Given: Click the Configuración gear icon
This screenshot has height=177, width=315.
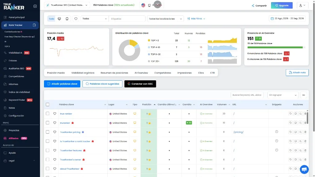Looking at the screenshot, I should 5,116.
